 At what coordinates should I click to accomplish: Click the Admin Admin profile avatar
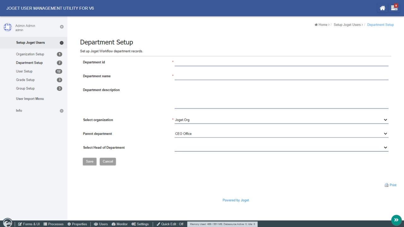[8, 27]
